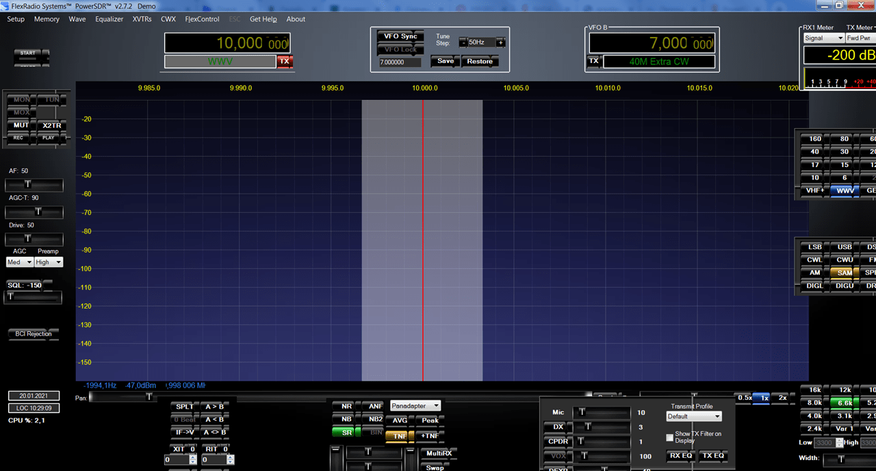Open the Wave menu
Screen dimensions: 876x471
coord(77,19)
